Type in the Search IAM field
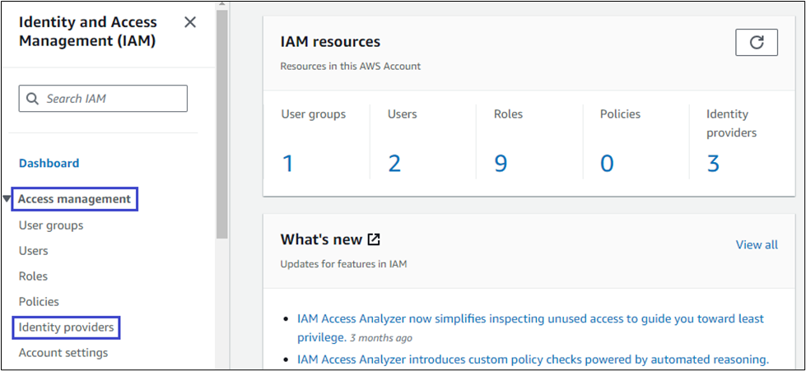806x371 pixels. click(x=111, y=99)
